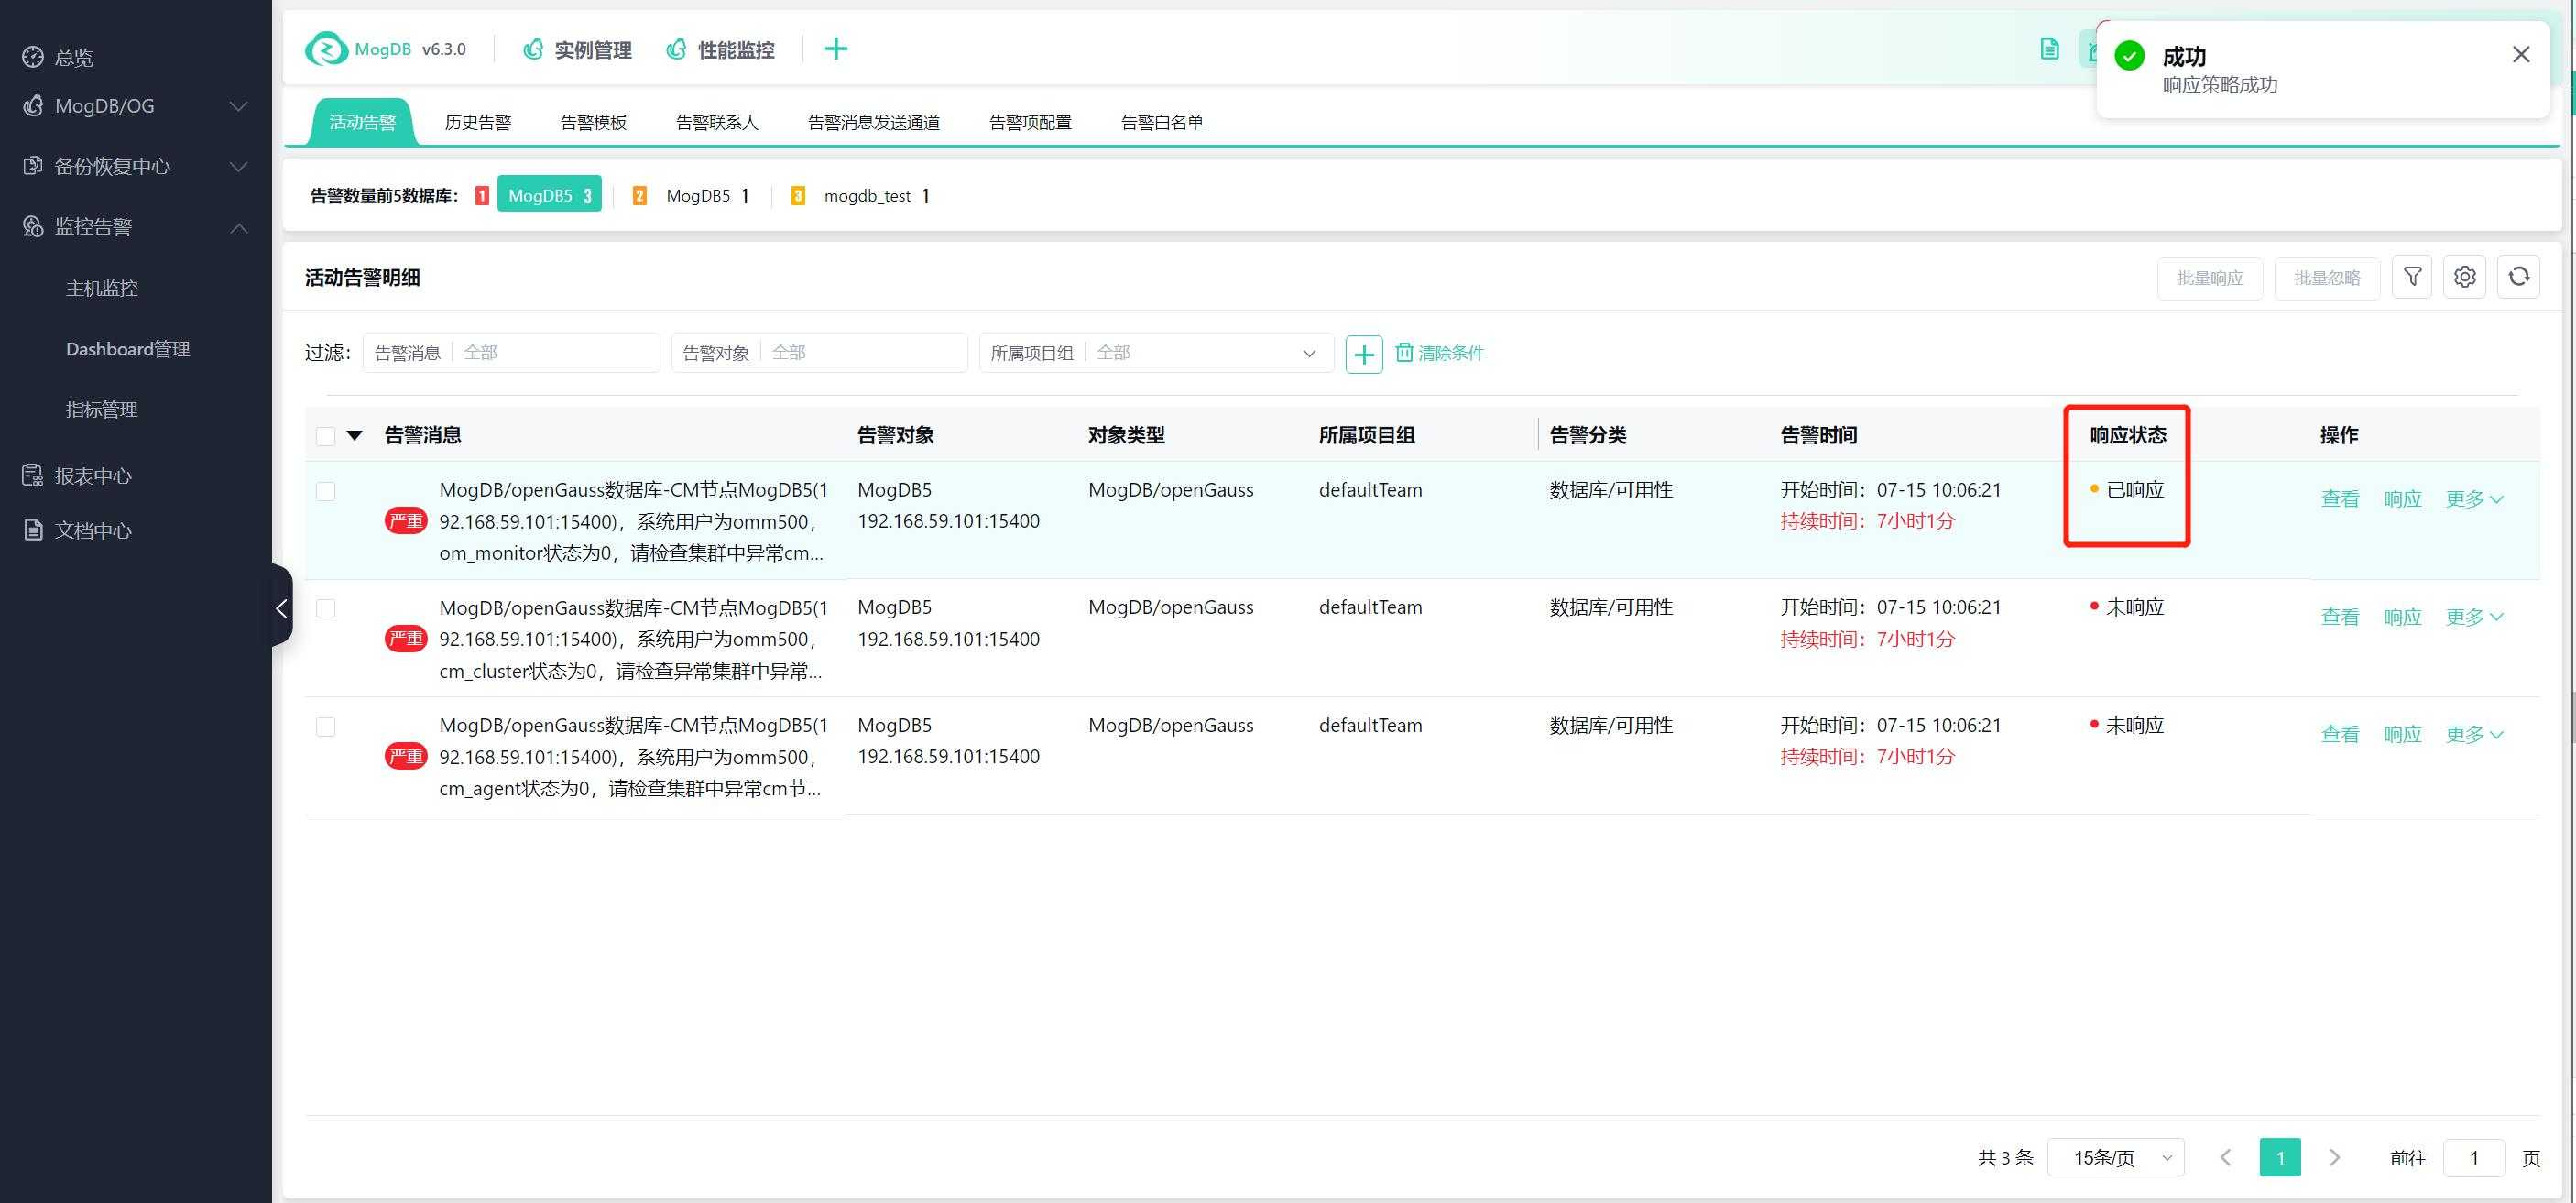Image resolution: width=2576 pixels, height=1203 pixels.
Task: Select the cm_agent alert row checkbox
Action: pyautogui.click(x=326, y=727)
